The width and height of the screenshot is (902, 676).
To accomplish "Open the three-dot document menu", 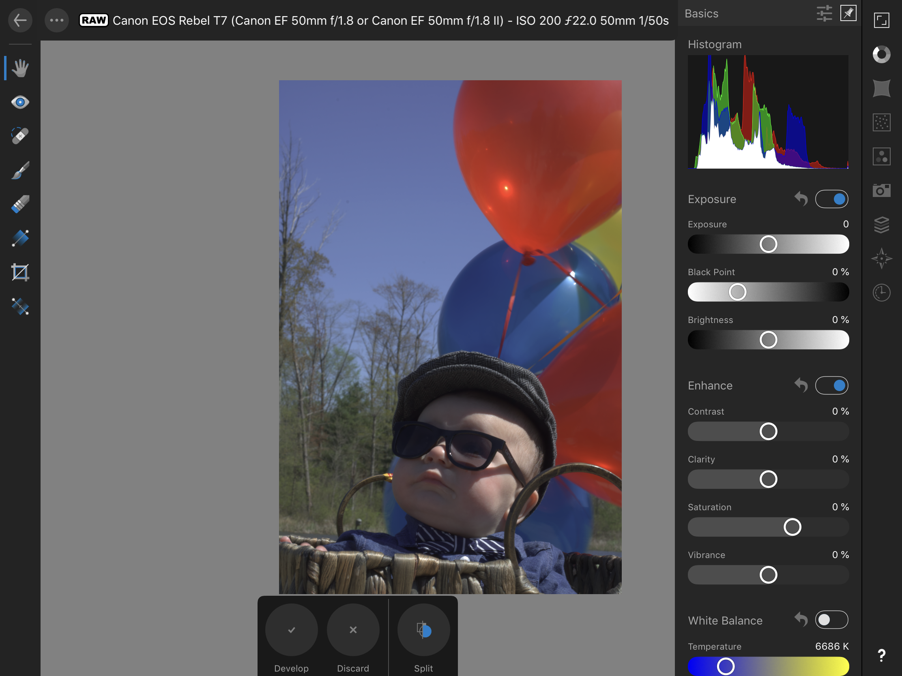I will point(57,20).
